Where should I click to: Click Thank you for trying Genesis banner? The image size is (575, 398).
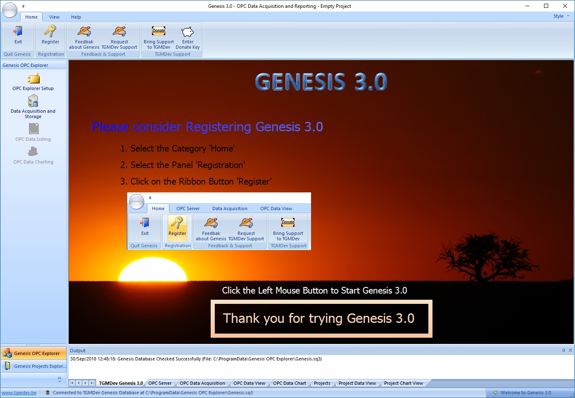point(321,319)
